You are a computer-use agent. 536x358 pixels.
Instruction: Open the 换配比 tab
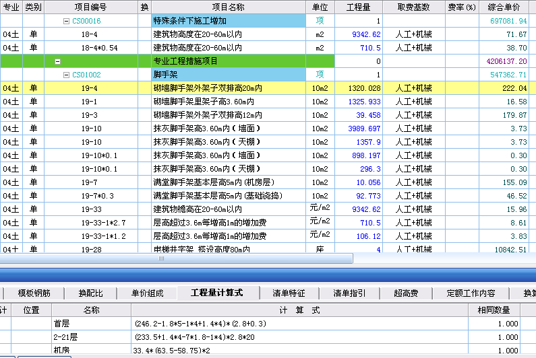[90, 293]
